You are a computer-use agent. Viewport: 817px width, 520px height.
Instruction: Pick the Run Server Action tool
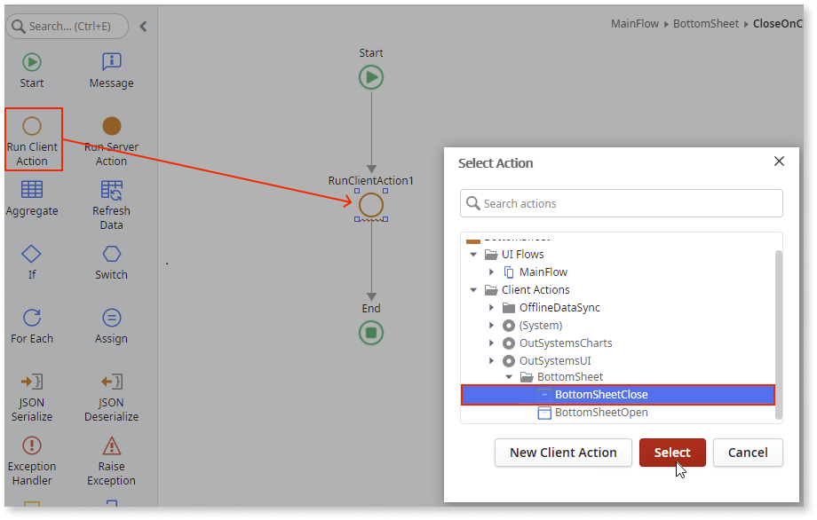pos(111,126)
